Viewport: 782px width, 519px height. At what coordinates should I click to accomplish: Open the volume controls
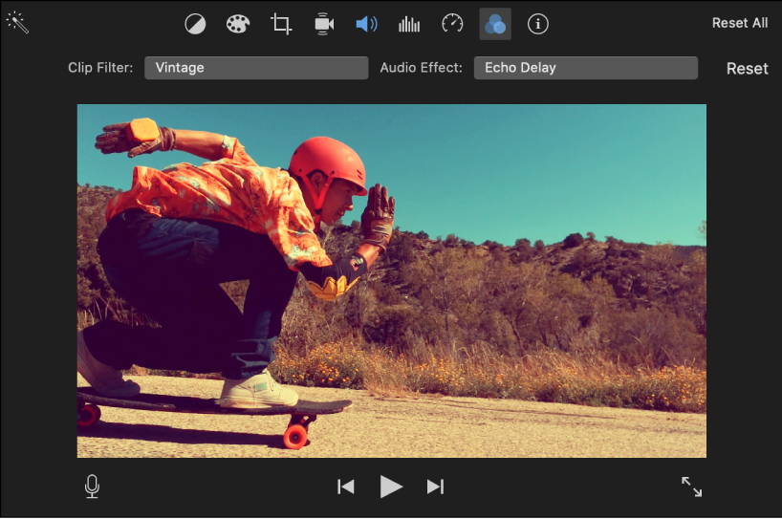[x=366, y=24]
